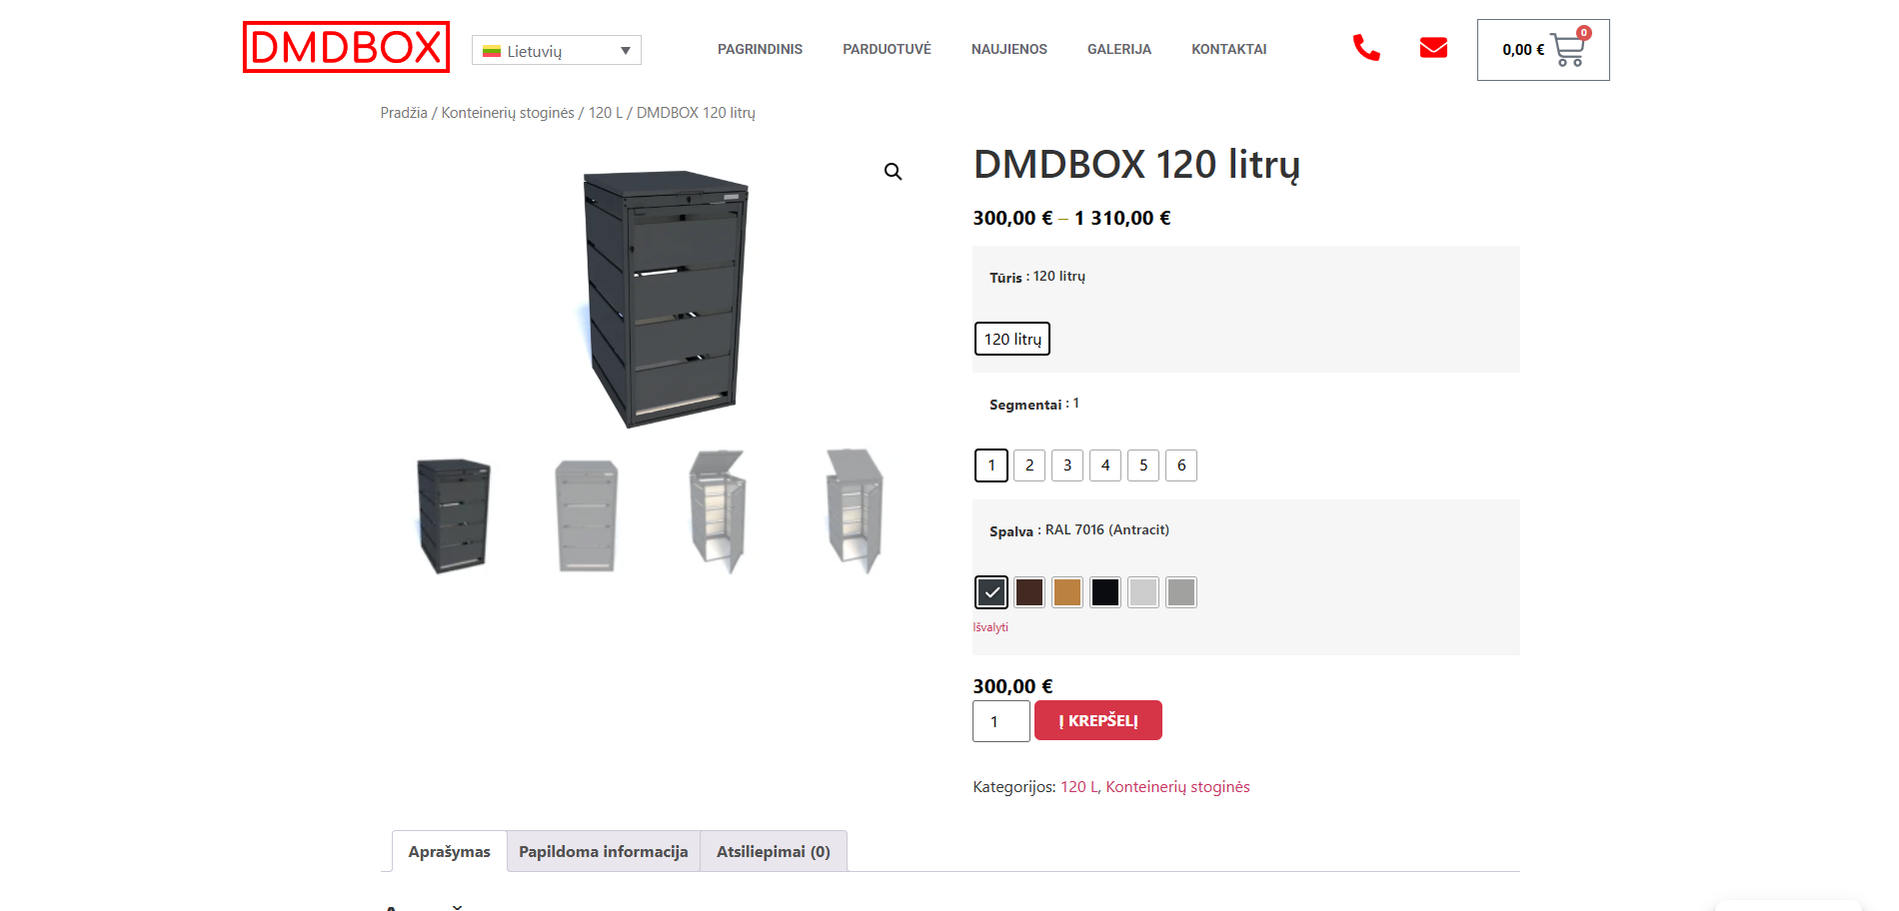The image size is (1899, 911).
Task: Select segment option 2
Action: coord(1029,465)
